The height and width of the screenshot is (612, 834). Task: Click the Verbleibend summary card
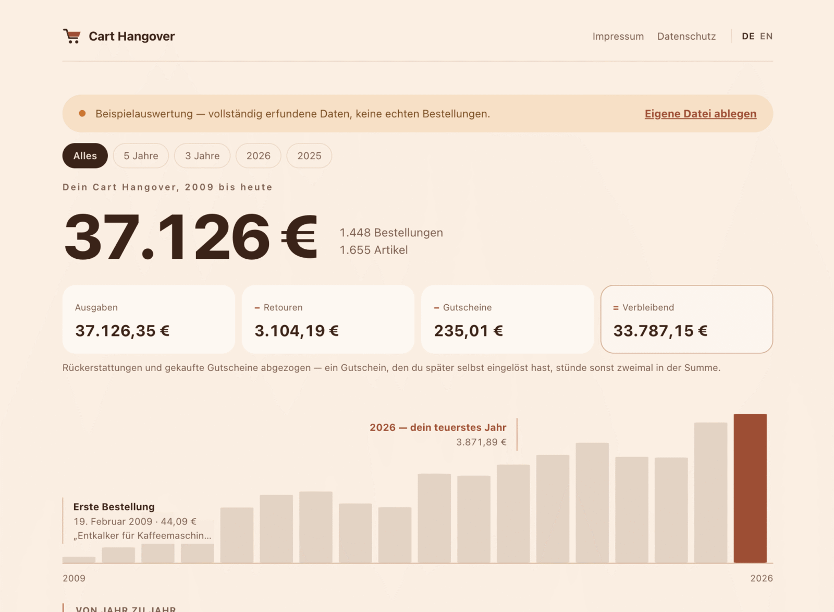tap(686, 319)
